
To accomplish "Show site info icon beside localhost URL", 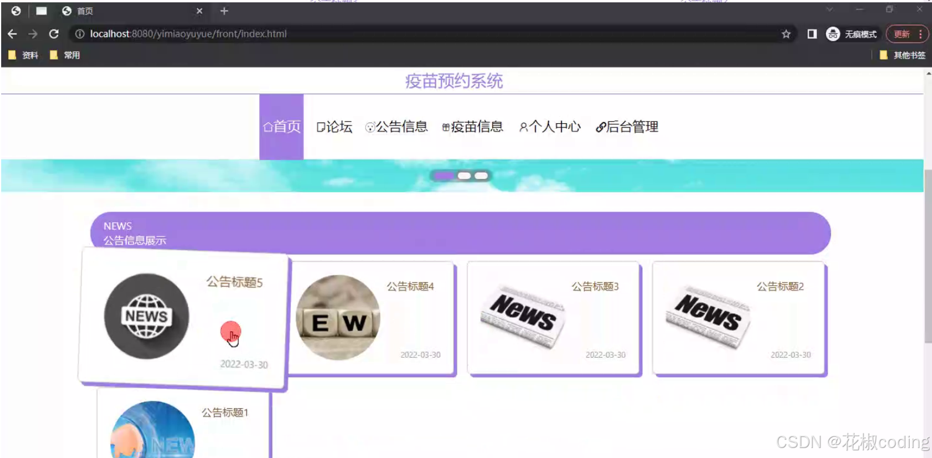I will pyautogui.click(x=80, y=34).
